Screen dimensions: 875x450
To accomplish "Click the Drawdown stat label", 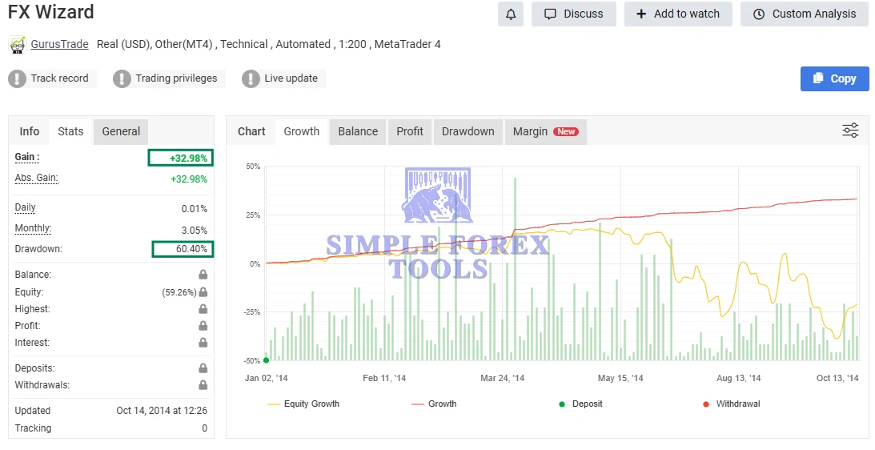I will pyautogui.click(x=38, y=249).
